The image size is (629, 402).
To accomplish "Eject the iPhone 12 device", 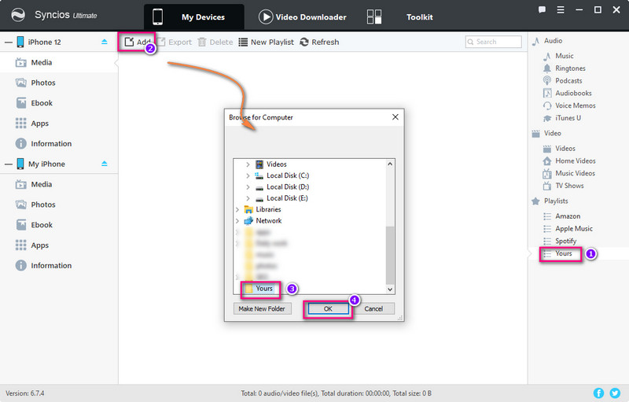I will (x=105, y=42).
